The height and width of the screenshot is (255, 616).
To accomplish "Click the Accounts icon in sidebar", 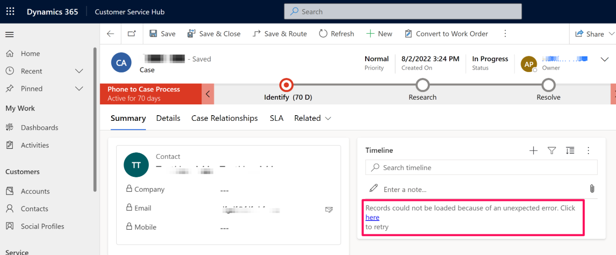I will click(9, 191).
